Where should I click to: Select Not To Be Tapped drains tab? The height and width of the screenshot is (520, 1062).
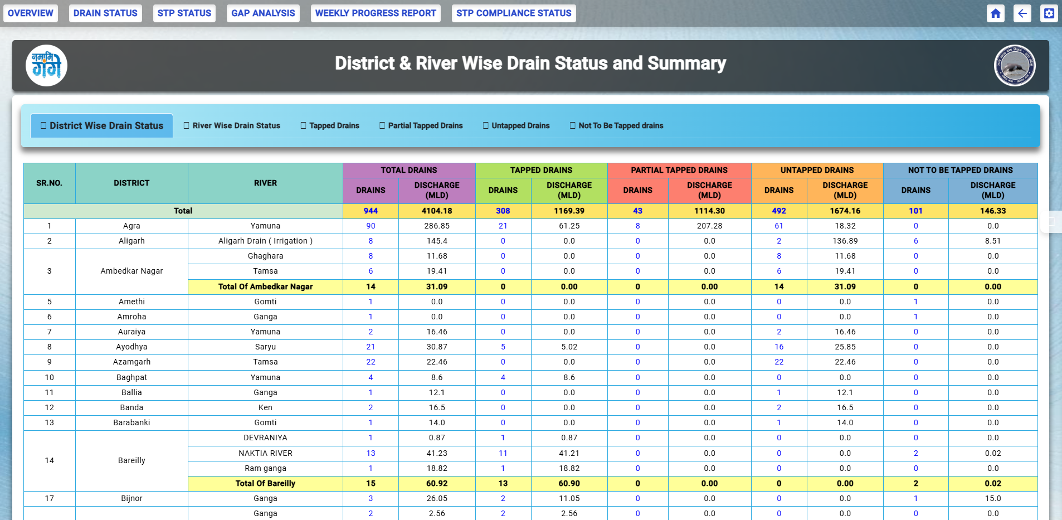point(616,126)
